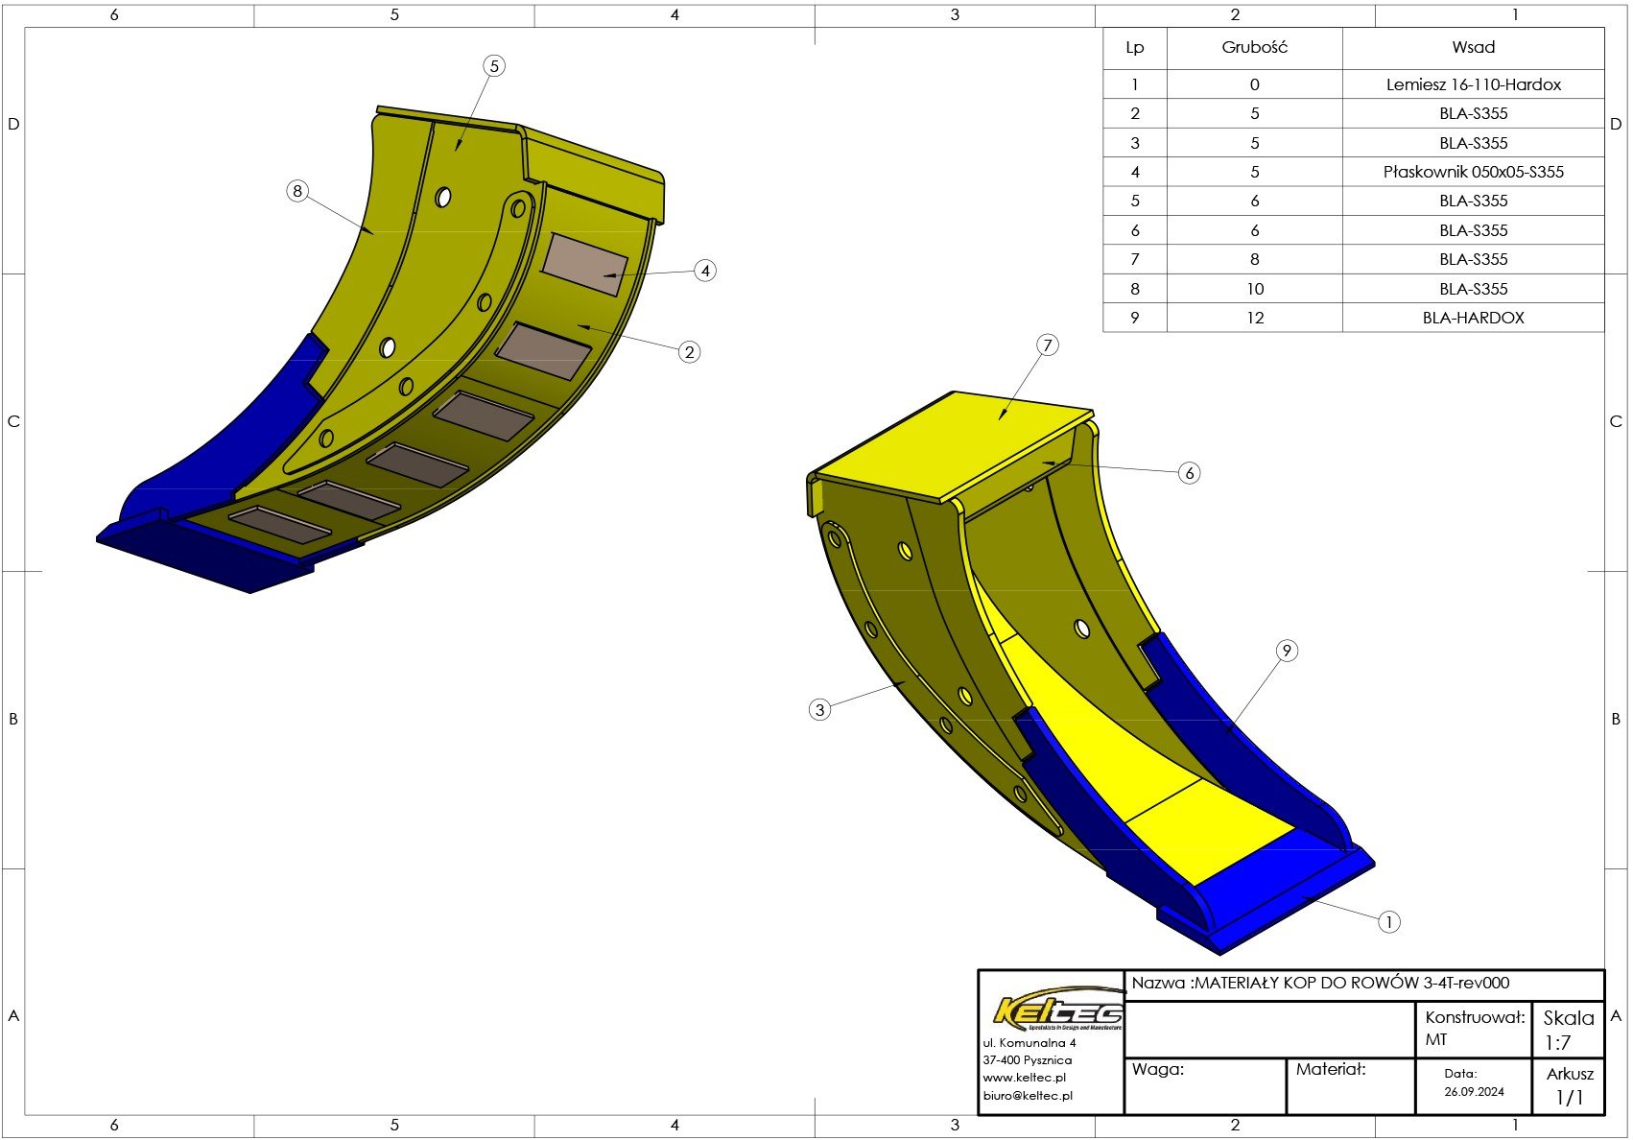This screenshot has height=1140, width=1633.
Task: Click the date '26.09.2024'
Action: (x=1474, y=1092)
